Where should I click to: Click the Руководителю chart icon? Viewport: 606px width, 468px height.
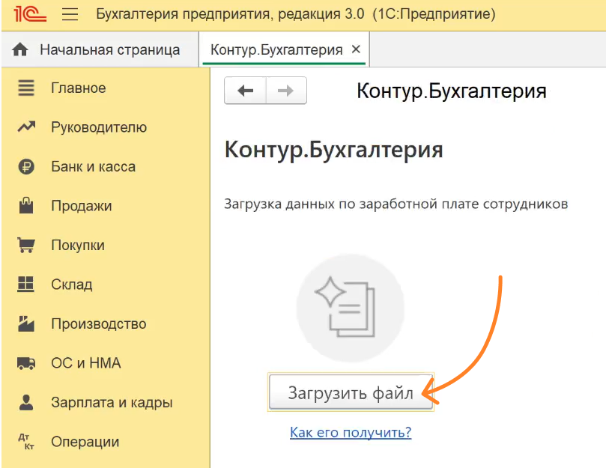click(26, 127)
